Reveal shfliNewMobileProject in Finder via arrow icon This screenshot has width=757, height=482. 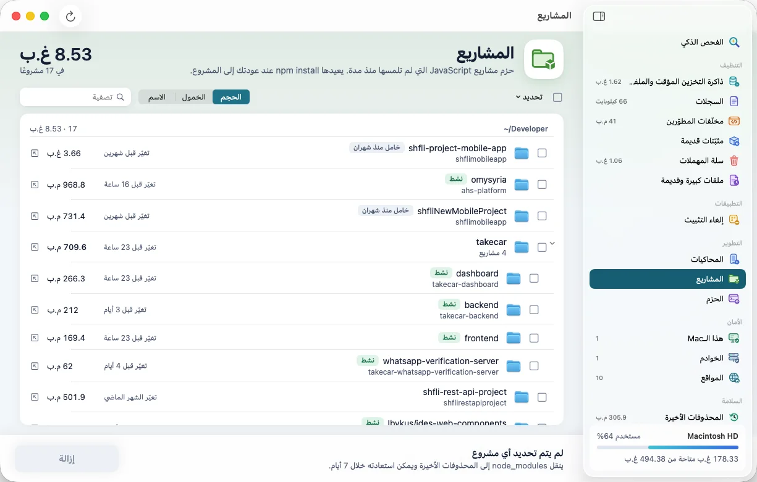coord(35,216)
